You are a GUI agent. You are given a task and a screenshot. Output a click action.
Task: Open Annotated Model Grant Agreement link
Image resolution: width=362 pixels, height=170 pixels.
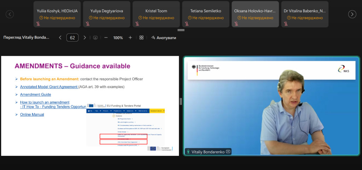pyautogui.click(x=49, y=87)
